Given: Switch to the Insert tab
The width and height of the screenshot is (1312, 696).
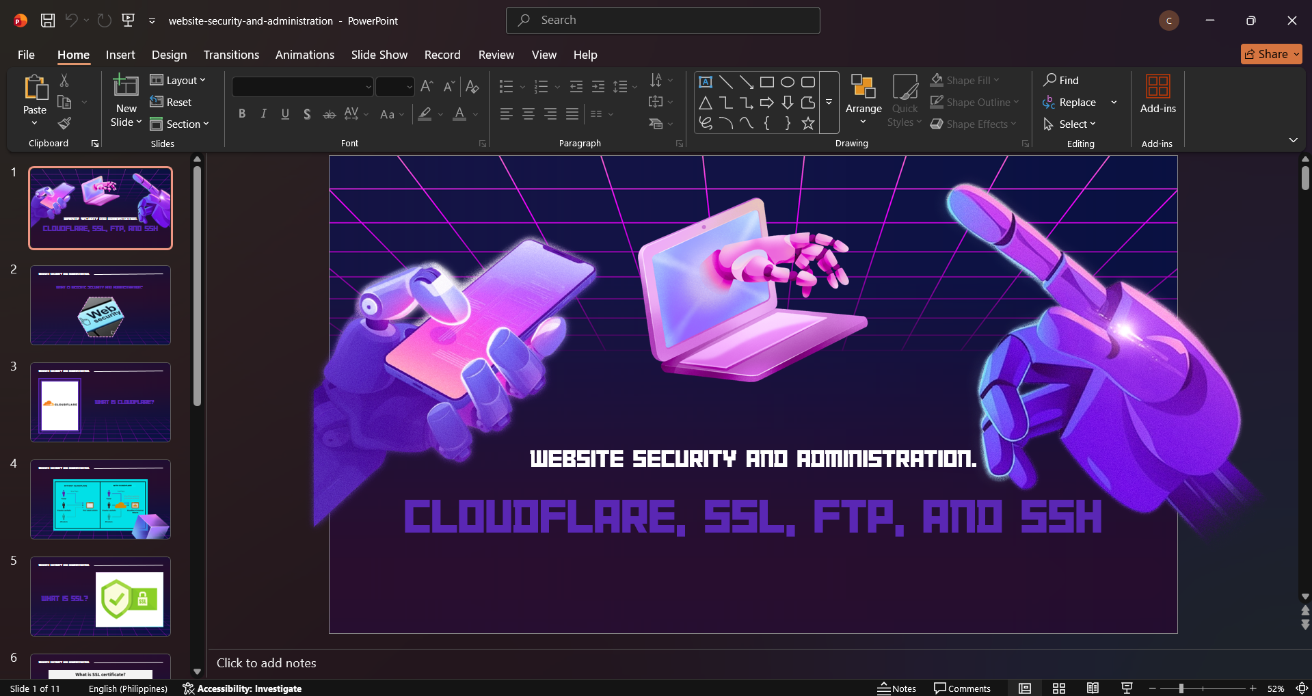Looking at the screenshot, I should (120, 55).
